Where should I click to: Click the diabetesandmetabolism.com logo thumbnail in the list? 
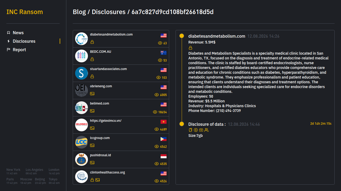pos(82,39)
